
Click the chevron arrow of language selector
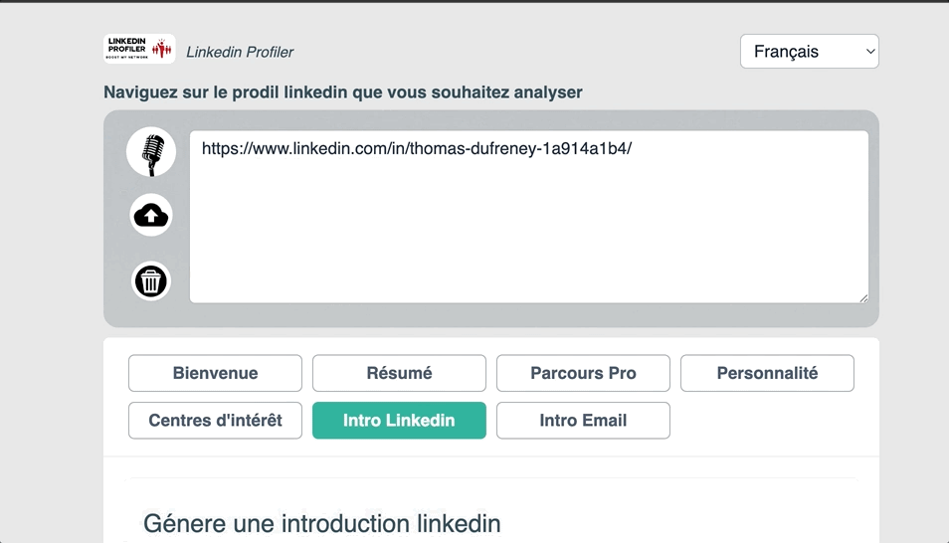pos(870,52)
